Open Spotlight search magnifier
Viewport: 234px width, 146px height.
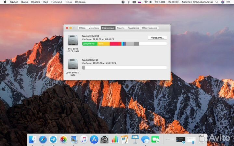tap(217, 2)
